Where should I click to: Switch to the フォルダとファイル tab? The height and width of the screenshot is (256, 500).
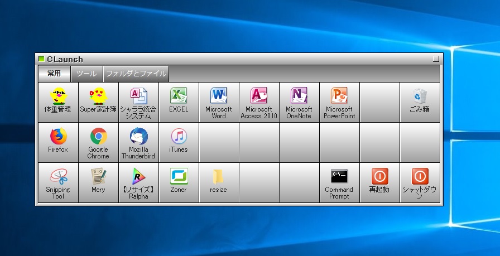coord(136,74)
